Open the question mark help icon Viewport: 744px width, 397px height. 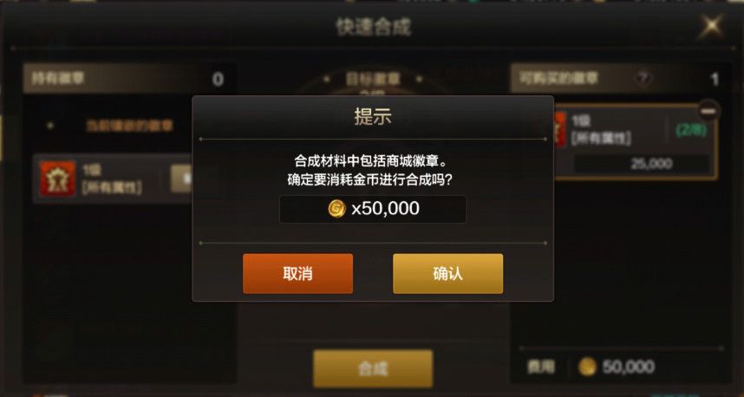click(644, 78)
